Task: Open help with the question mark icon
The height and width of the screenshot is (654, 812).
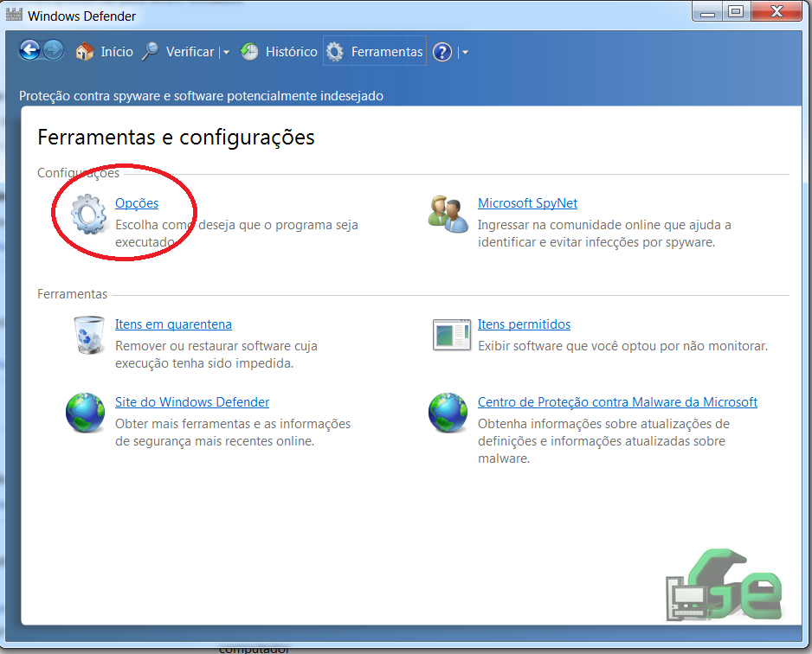Action: (x=442, y=52)
